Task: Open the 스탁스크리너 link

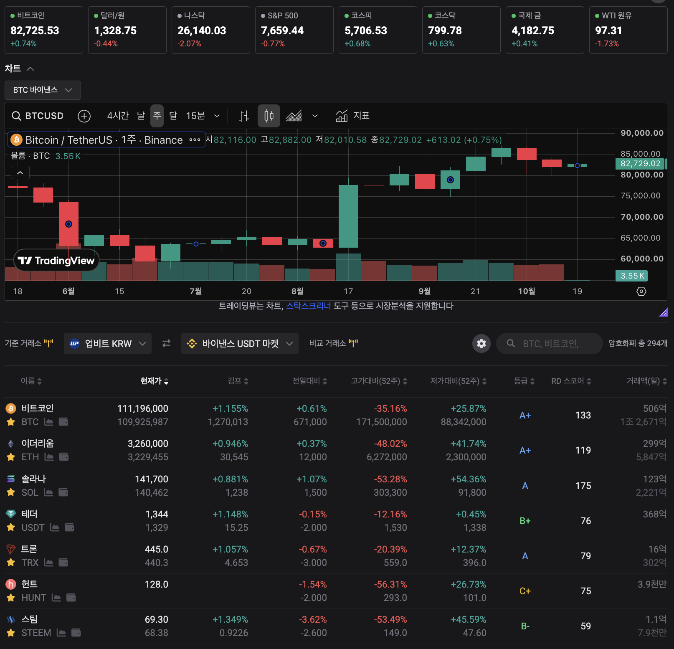Action: (308, 306)
